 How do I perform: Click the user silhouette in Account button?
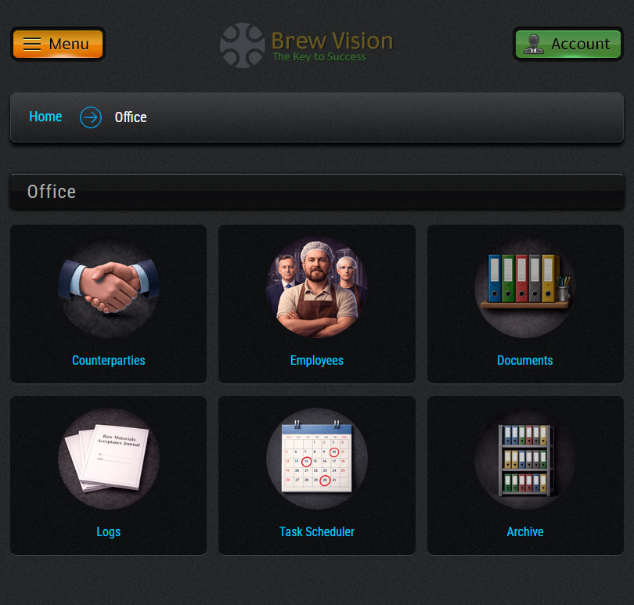tap(534, 44)
